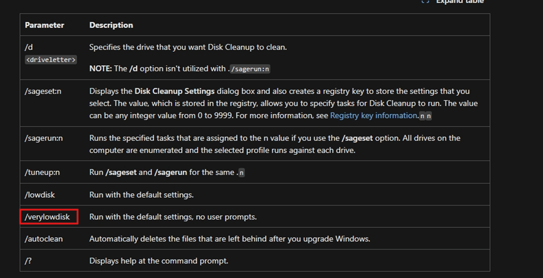This screenshot has height=278, width=543.
Task: Click the /sagerun:n inline code snippet
Action: coord(250,69)
